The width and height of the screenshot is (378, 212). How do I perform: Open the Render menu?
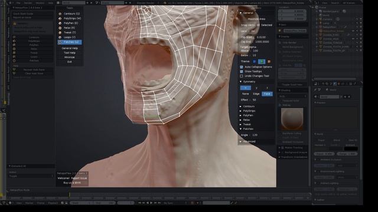(28, 3)
